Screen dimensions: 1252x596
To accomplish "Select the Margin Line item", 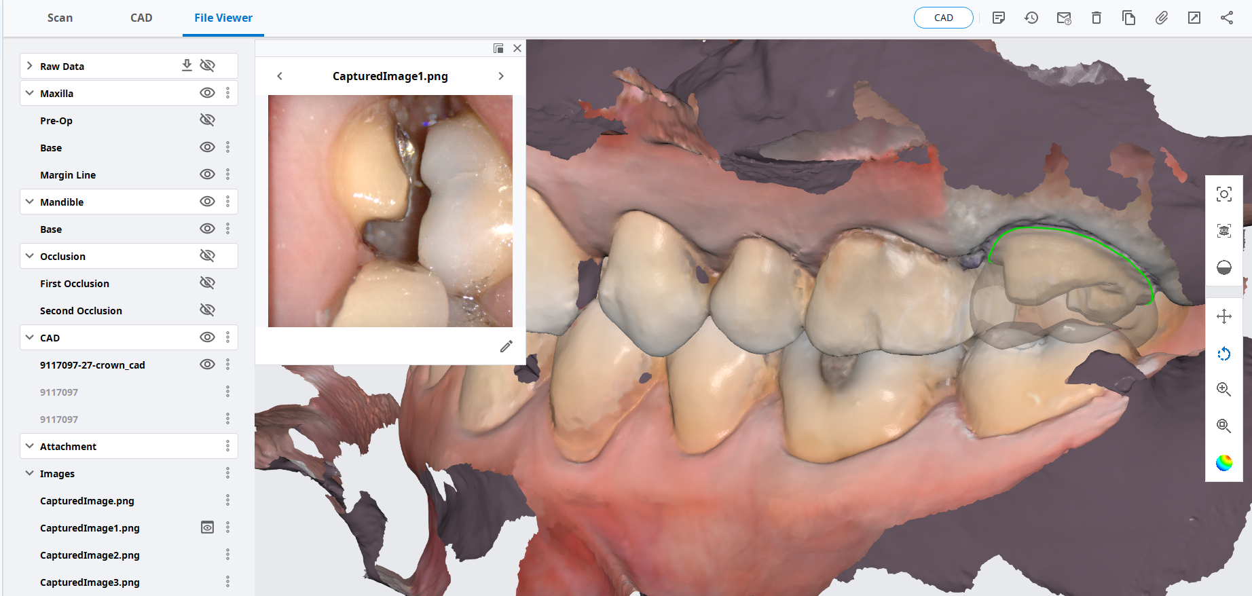I will [68, 175].
